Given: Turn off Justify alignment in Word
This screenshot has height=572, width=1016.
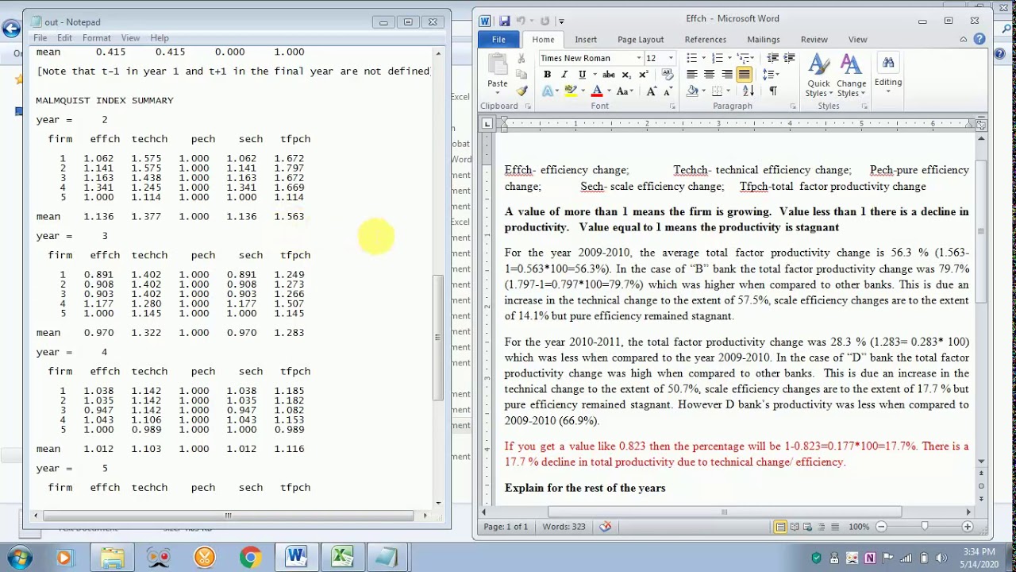Looking at the screenshot, I should [744, 75].
